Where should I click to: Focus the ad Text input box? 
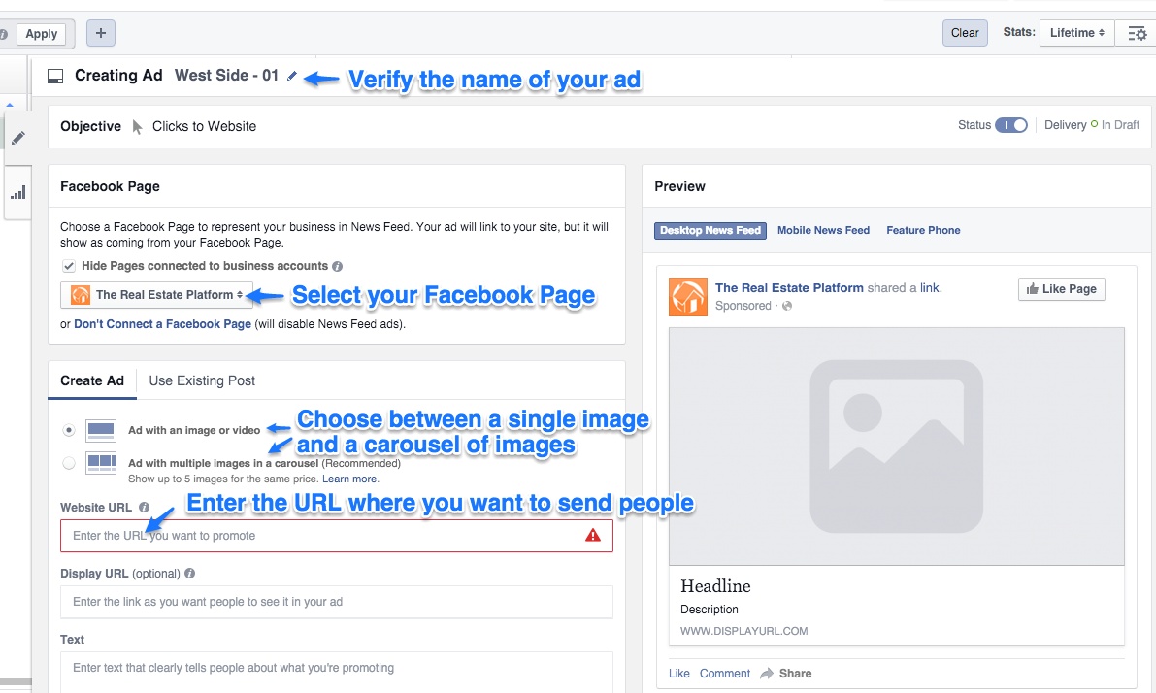pos(336,672)
